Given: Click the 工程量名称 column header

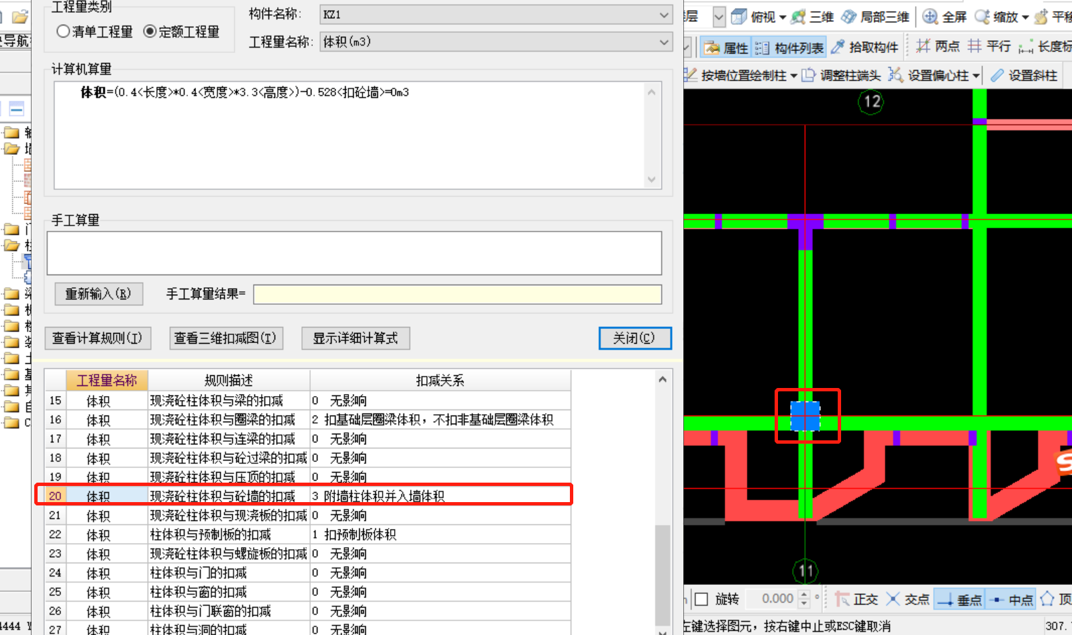Looking at the screenshot, I should click(107, 381).
